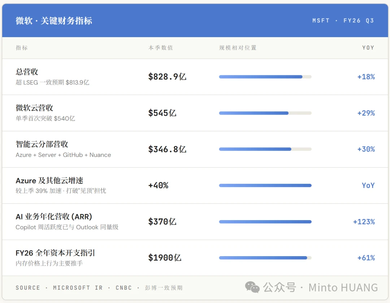Click the title 微软 · 关键财务指标

pyautogui.click(x=54, y=21)
